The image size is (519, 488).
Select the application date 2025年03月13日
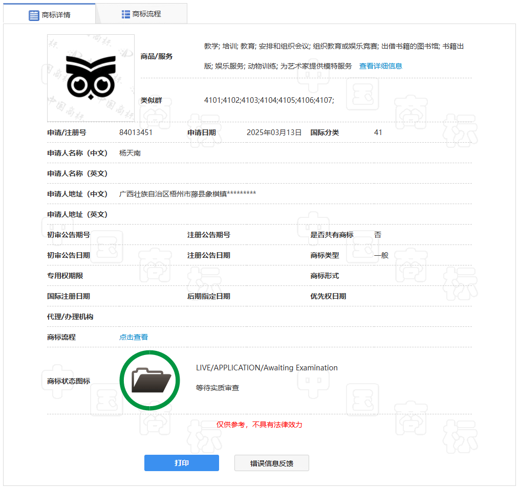(x=274, y=132)
